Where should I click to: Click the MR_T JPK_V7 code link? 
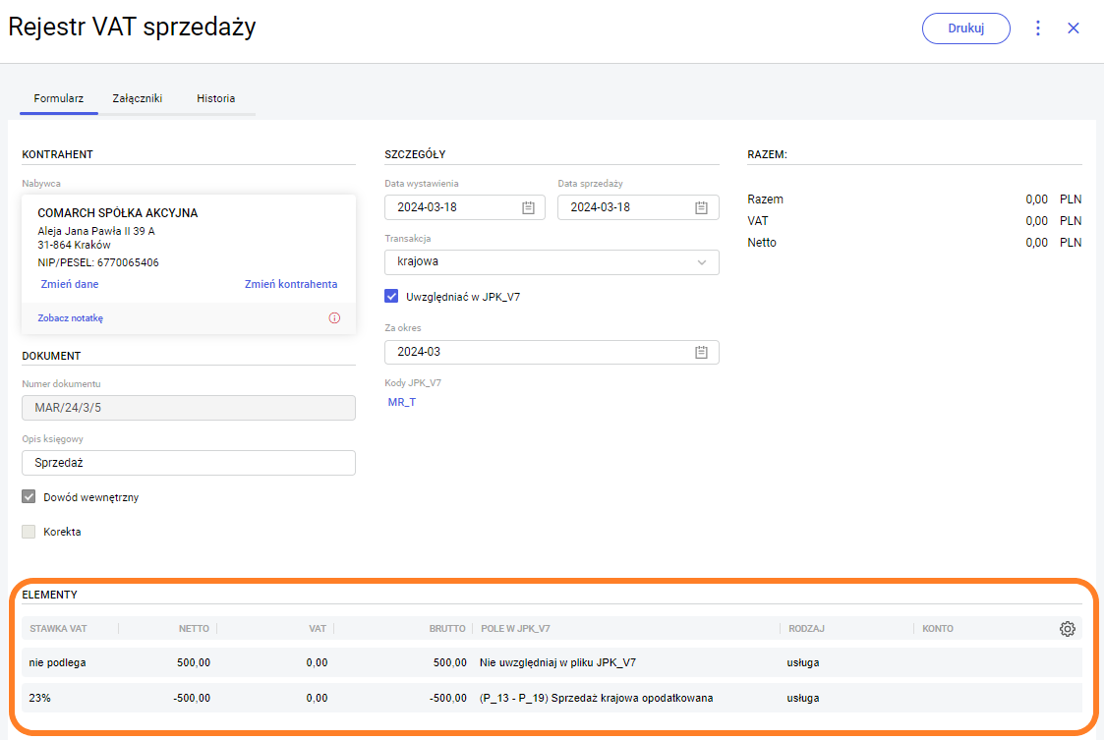coord(401,402)
